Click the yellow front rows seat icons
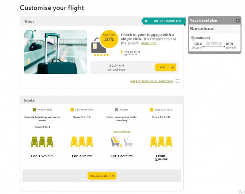The height and width of the screenshot is (194, 245). click(82, 142)
